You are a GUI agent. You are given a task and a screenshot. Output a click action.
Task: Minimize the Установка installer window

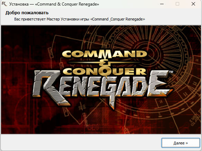coord(162,4)
